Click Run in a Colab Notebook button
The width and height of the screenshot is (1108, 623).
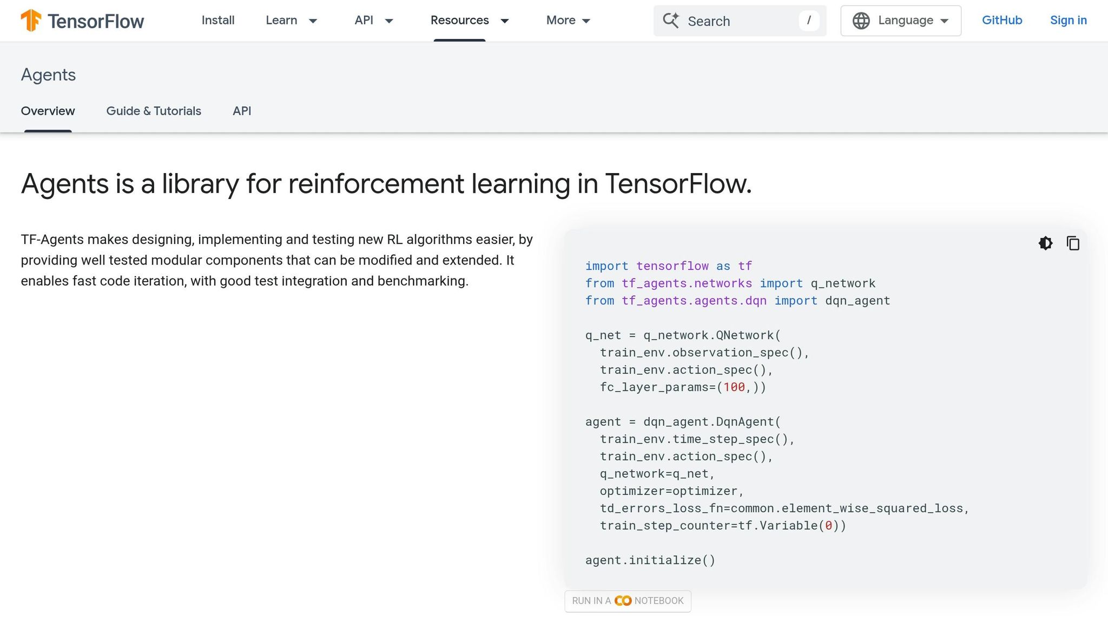[x=628, y=601]
